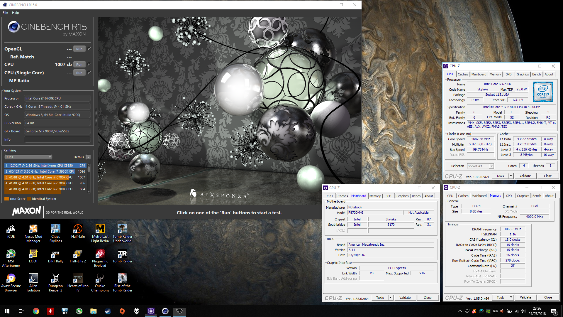Select the i7-3930K ranking entry

[45, 171]
